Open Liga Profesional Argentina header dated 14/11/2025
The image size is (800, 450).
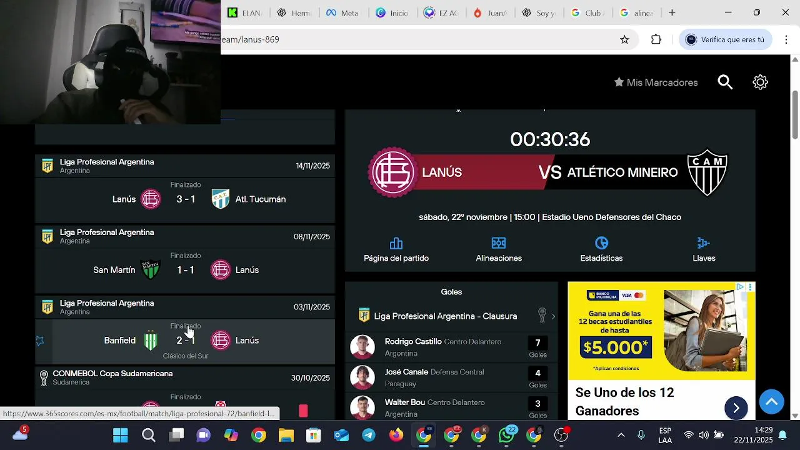click(185, 166)
